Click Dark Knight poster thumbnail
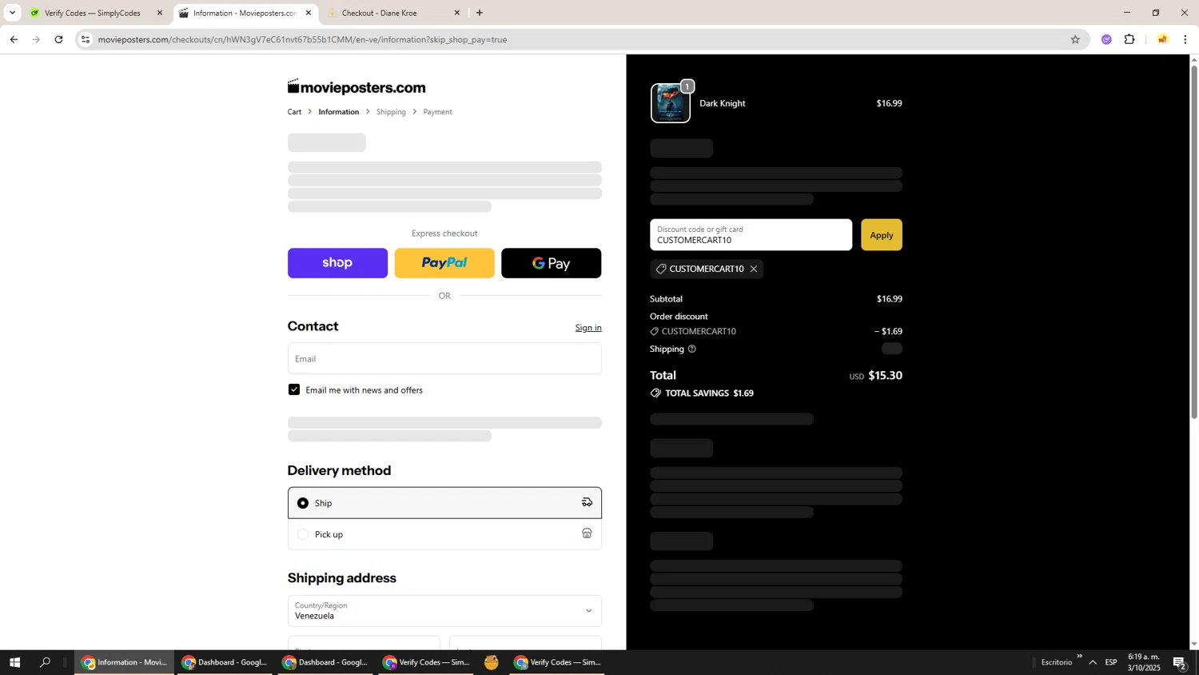The height and width of the screenshot is (675, 1199). (670, 103)
